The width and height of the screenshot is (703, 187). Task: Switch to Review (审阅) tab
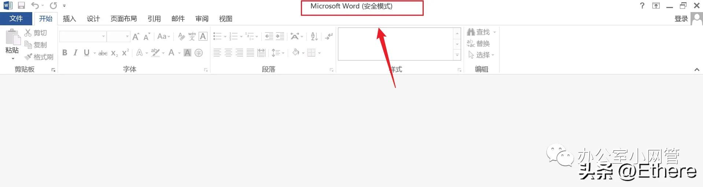pyautogui.click(x=202, y=19)
